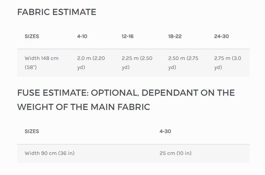Click the 2.75 m (3.0 yd) cell
The width and height of the screenshot is (265, 175).
click(228, 63)
